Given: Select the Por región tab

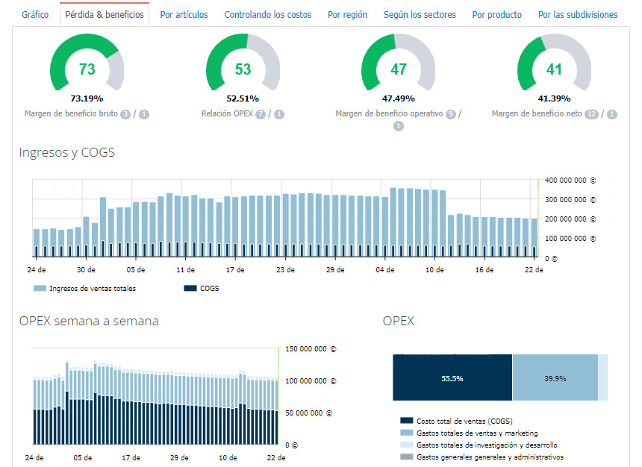Looking at the screenshot, I should 347,15.
